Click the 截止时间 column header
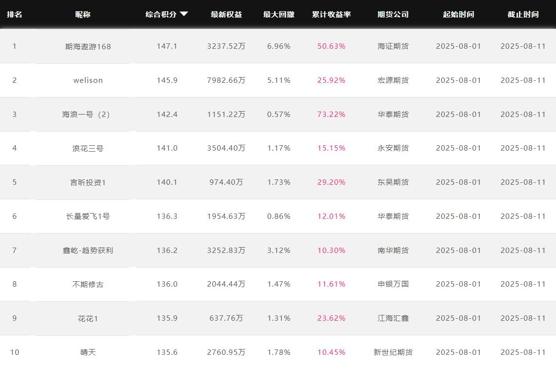Image resolution: width=556 pixels, height=369 pixels. pos(523,15)
